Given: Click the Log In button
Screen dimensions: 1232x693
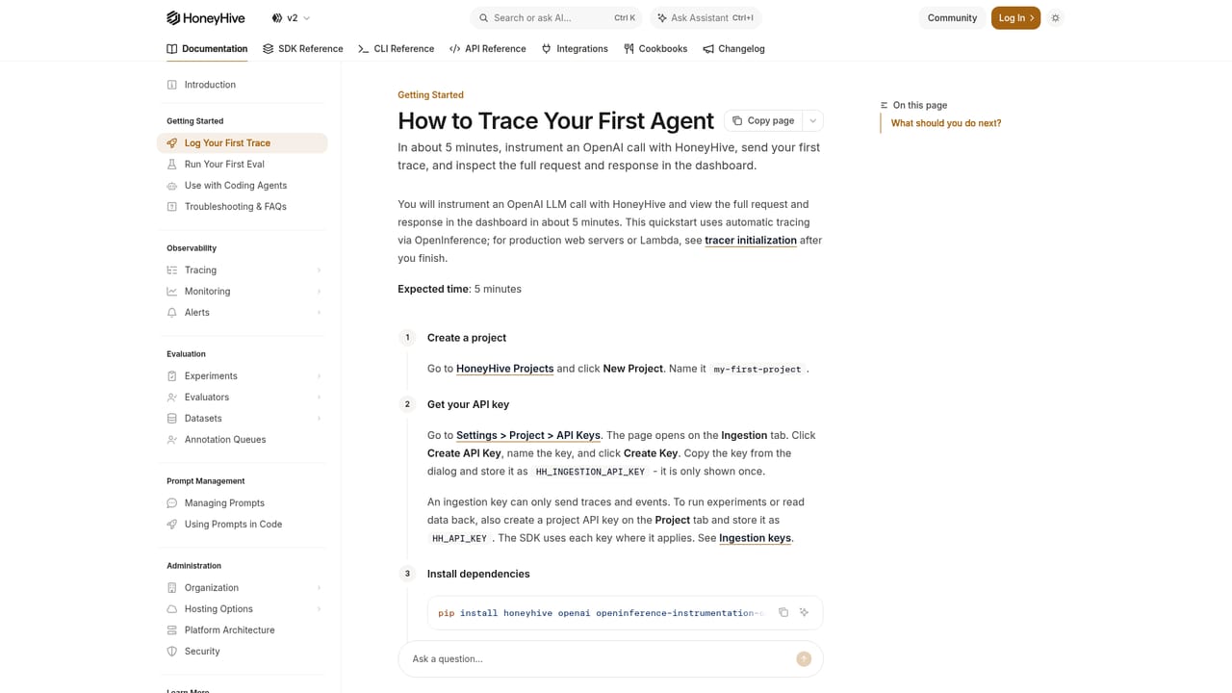Looking at the screenshot, I should point(1015,17).
